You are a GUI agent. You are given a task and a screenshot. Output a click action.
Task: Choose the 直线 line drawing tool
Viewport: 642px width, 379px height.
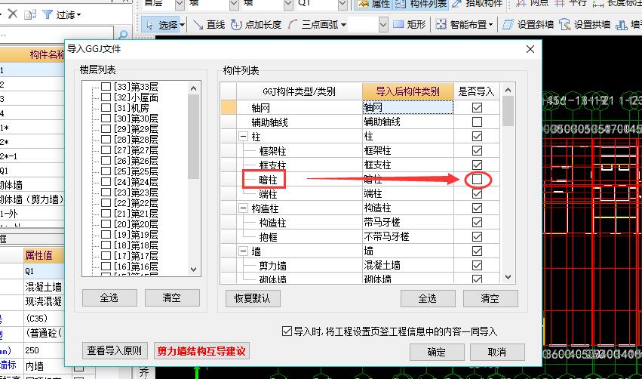click(x=209, y=25)
